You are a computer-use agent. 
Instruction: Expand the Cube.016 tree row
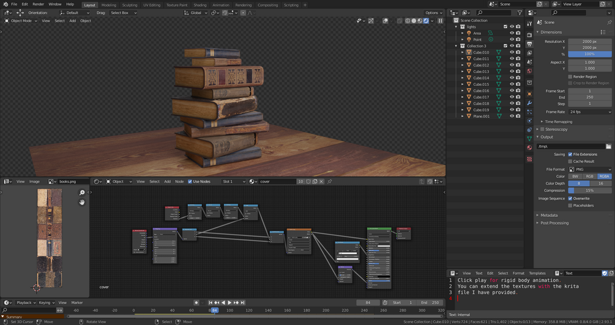click(463, 91)
